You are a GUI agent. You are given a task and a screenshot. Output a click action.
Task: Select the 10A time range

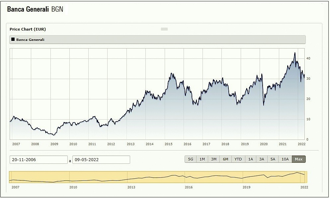[285, 159]
